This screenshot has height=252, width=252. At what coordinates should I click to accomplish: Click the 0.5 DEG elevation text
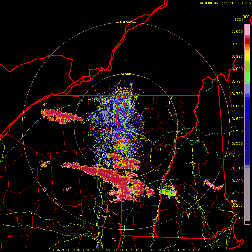pyautogui.click(x=135, y=250)
